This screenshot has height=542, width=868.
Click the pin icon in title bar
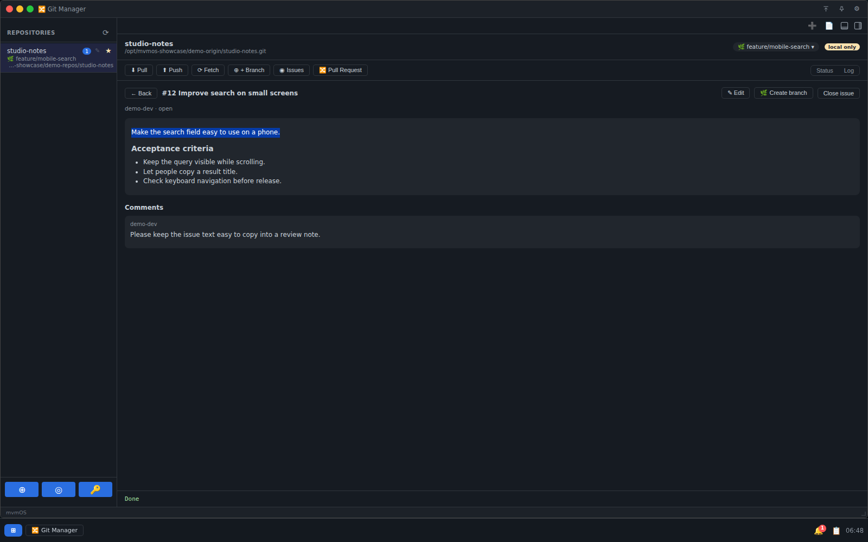[841, 9]
